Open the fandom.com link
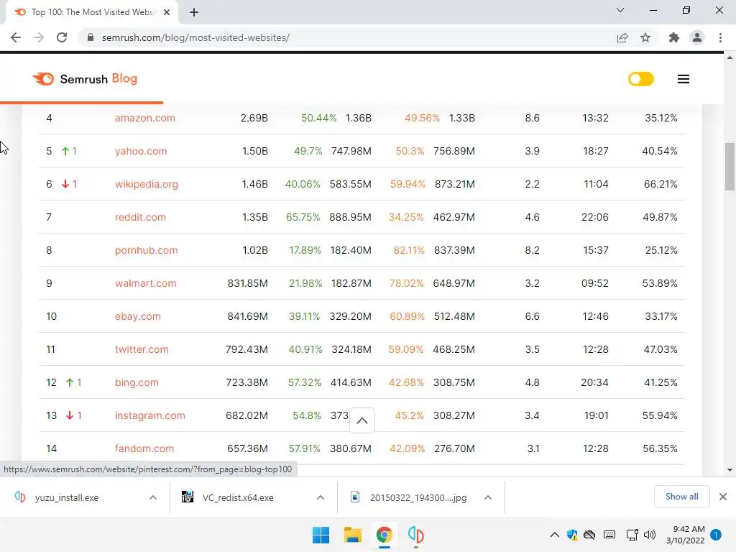 point(144,448)
